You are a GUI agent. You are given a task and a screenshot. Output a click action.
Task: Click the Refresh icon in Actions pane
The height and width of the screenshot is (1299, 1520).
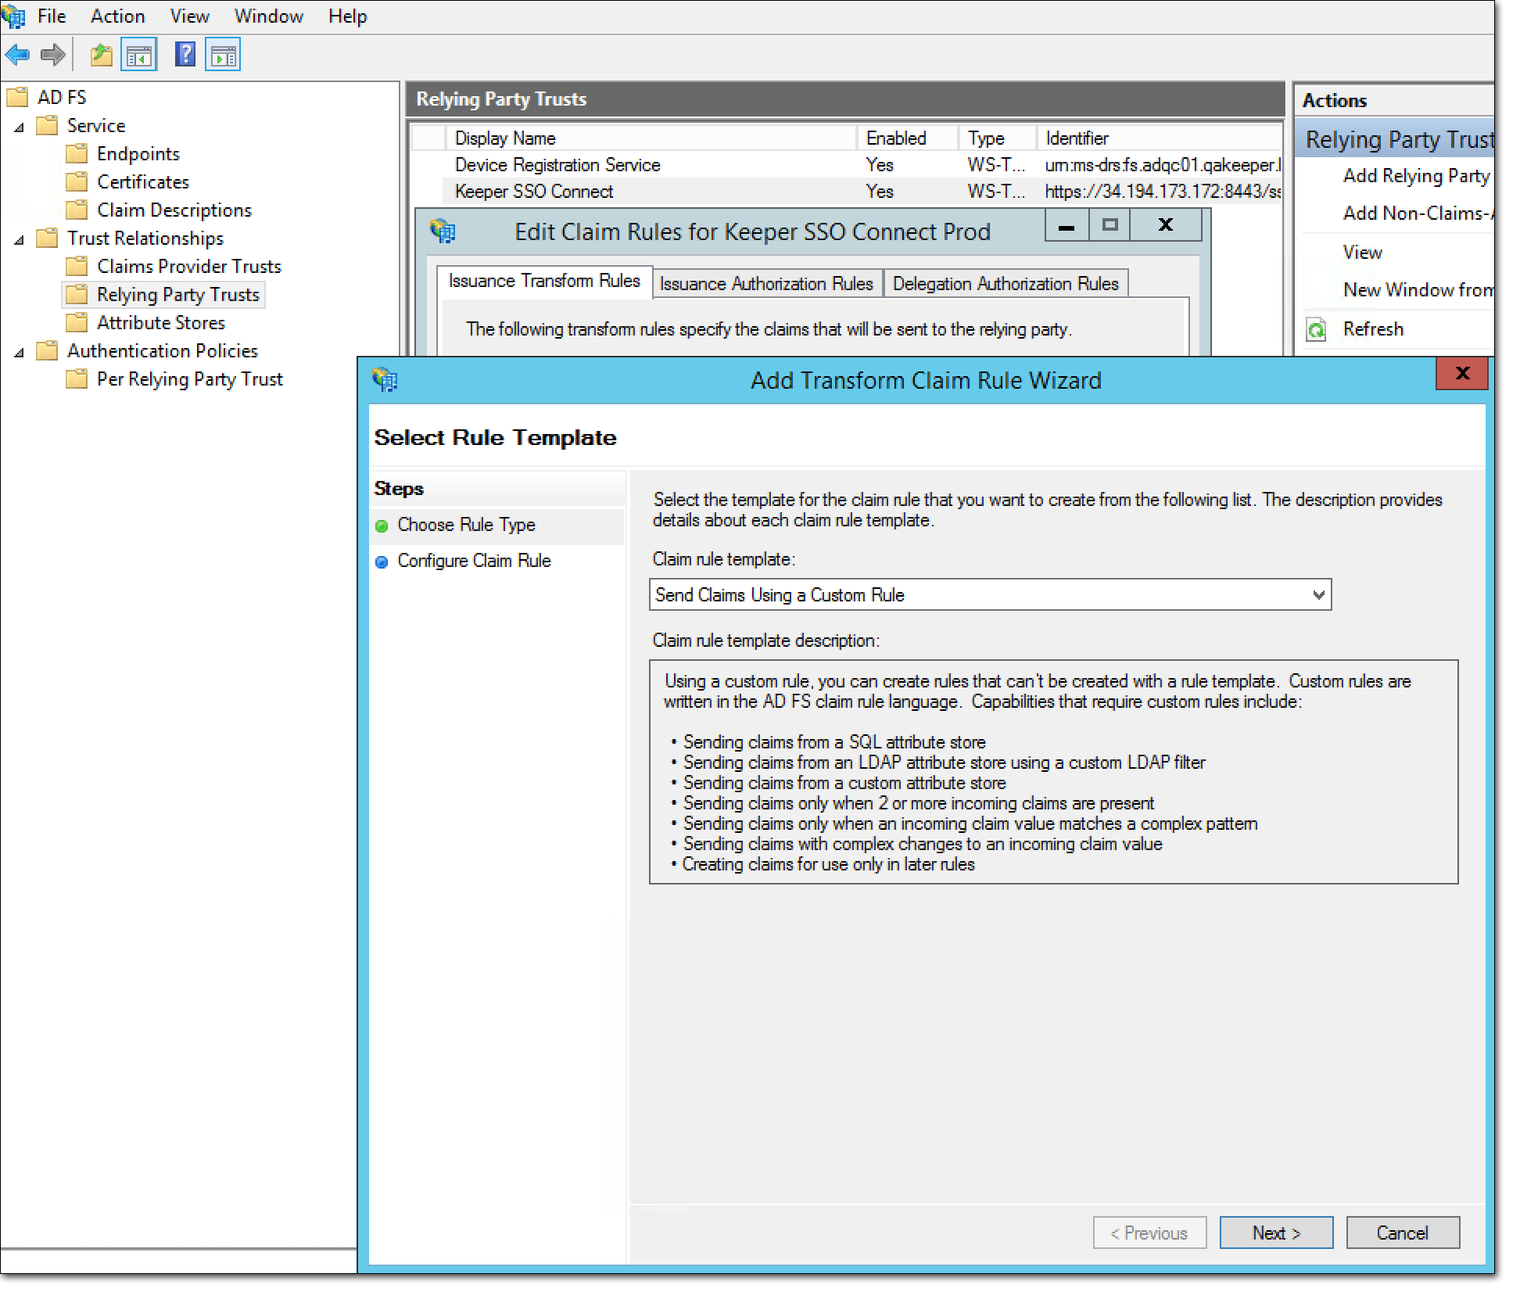pyautogui.click(x=1317, y=328)
